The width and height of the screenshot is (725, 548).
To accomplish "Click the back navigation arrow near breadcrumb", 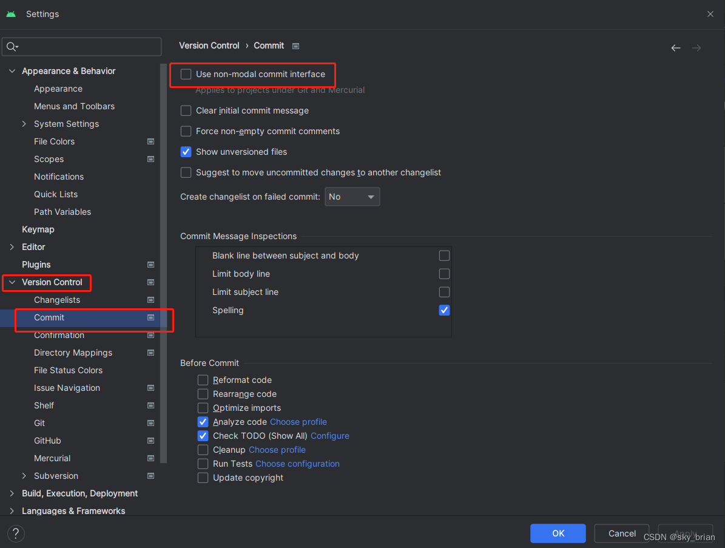I will [675, 47].
